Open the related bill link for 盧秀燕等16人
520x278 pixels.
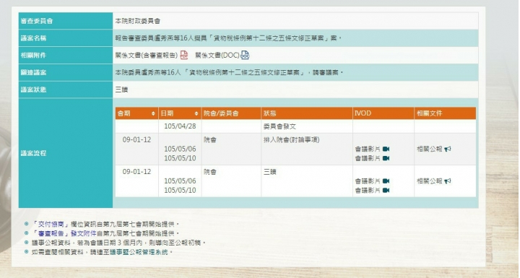(x=229, y=72)
